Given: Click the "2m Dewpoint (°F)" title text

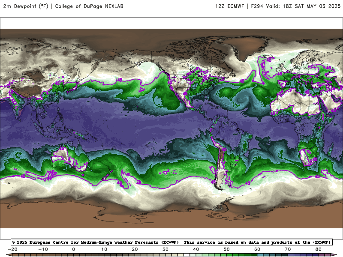Looking at the screenshot, I should tap(26, 6).
